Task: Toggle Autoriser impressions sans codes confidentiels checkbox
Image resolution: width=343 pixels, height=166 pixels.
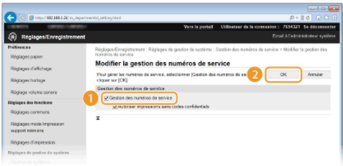Action: click(115, 107)
